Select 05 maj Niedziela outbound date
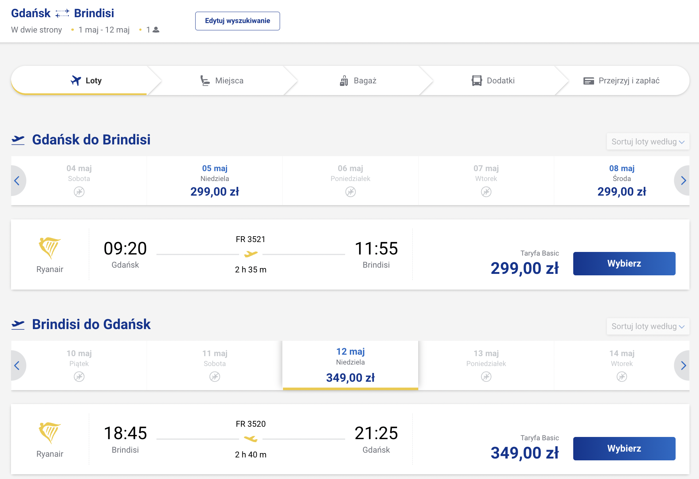The width and height of the screenshot is (699, 479). coord(215,181)
